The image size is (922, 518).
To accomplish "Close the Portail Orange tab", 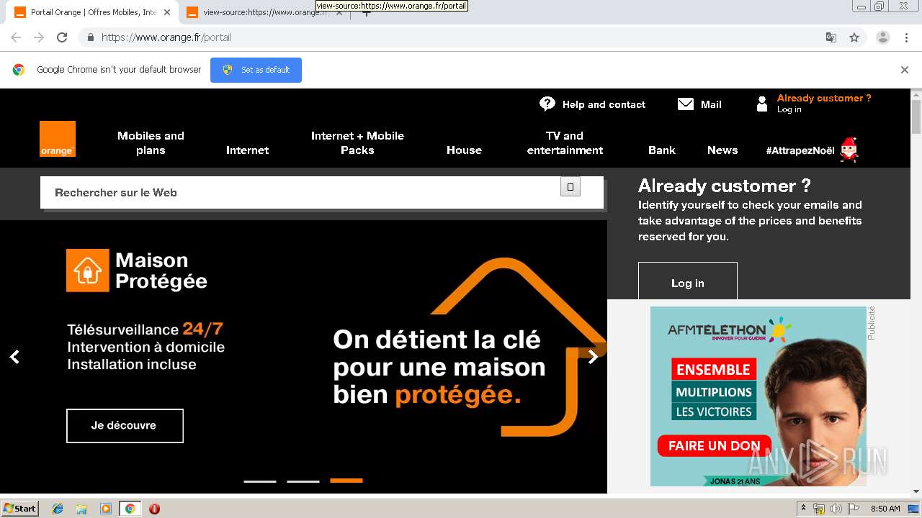I will pos(167,12).
